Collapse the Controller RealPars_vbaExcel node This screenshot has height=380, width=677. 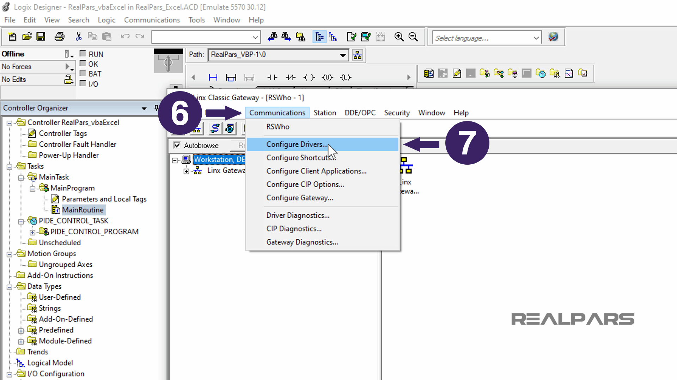point(10,123)
